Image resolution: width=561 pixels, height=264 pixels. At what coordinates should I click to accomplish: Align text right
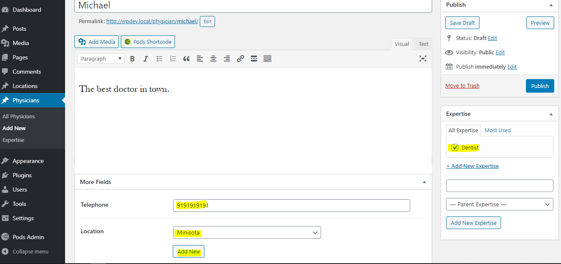coord(227,59)
